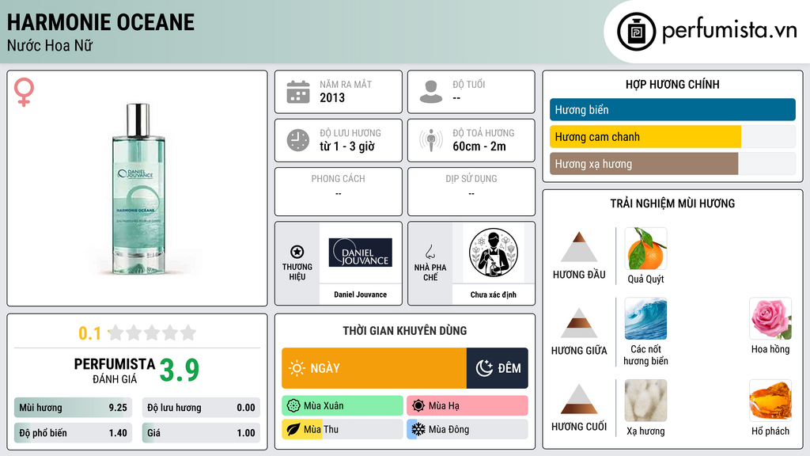Click the Daniel Jouvance brand logo

coord(360,253)
